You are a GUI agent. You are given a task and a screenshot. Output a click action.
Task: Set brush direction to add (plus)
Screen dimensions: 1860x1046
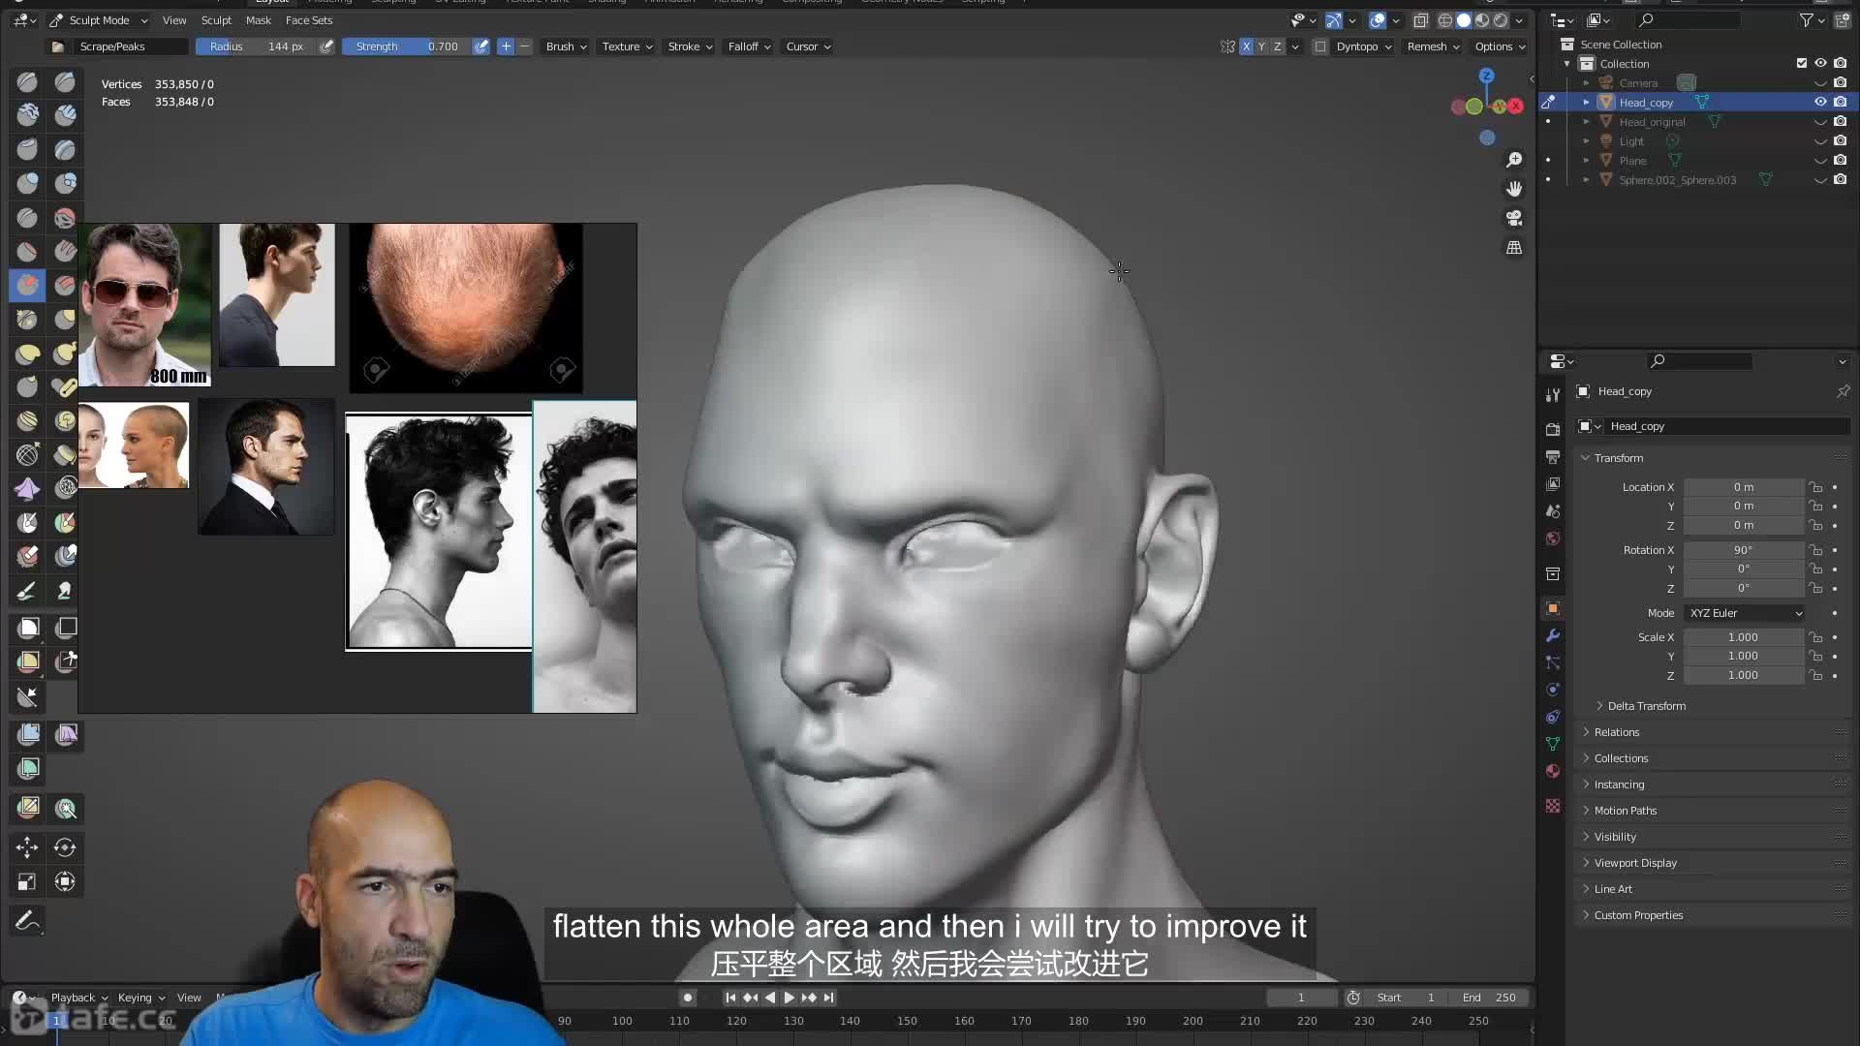(x=506, y=46)
